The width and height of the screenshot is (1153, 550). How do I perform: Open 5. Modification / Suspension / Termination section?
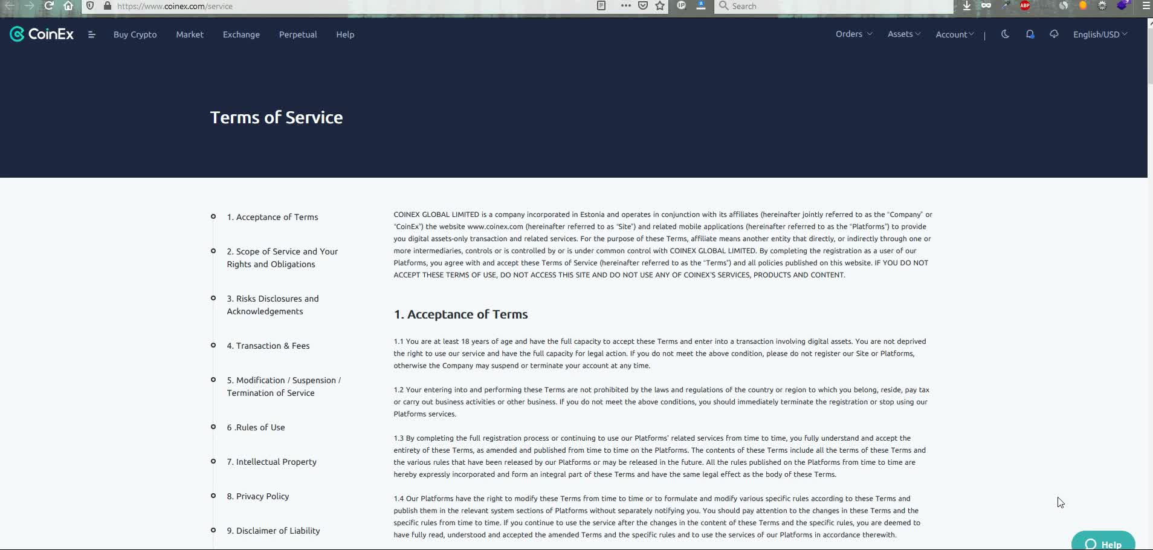click(284, 386)
